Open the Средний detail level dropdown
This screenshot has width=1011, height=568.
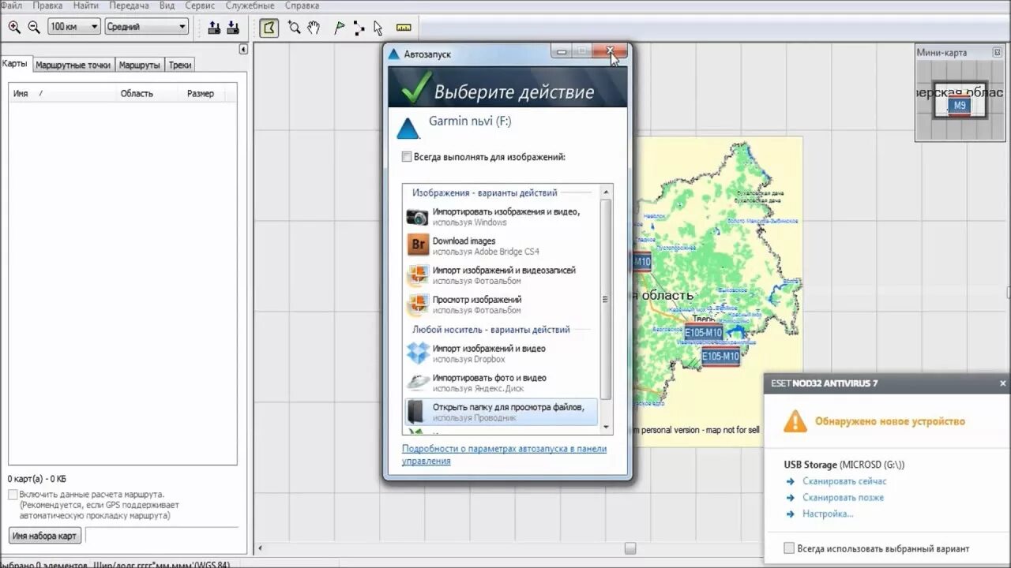click(146, 27)
